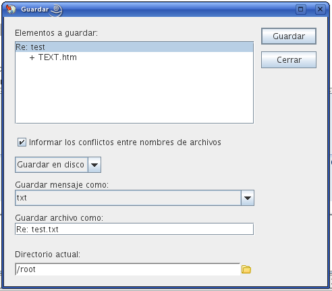Open the Guardar en disco dropdown arrow
Image resolution: width=332 pixels, height=291 pixels.
pyautogui.click(x=94, y=165)
